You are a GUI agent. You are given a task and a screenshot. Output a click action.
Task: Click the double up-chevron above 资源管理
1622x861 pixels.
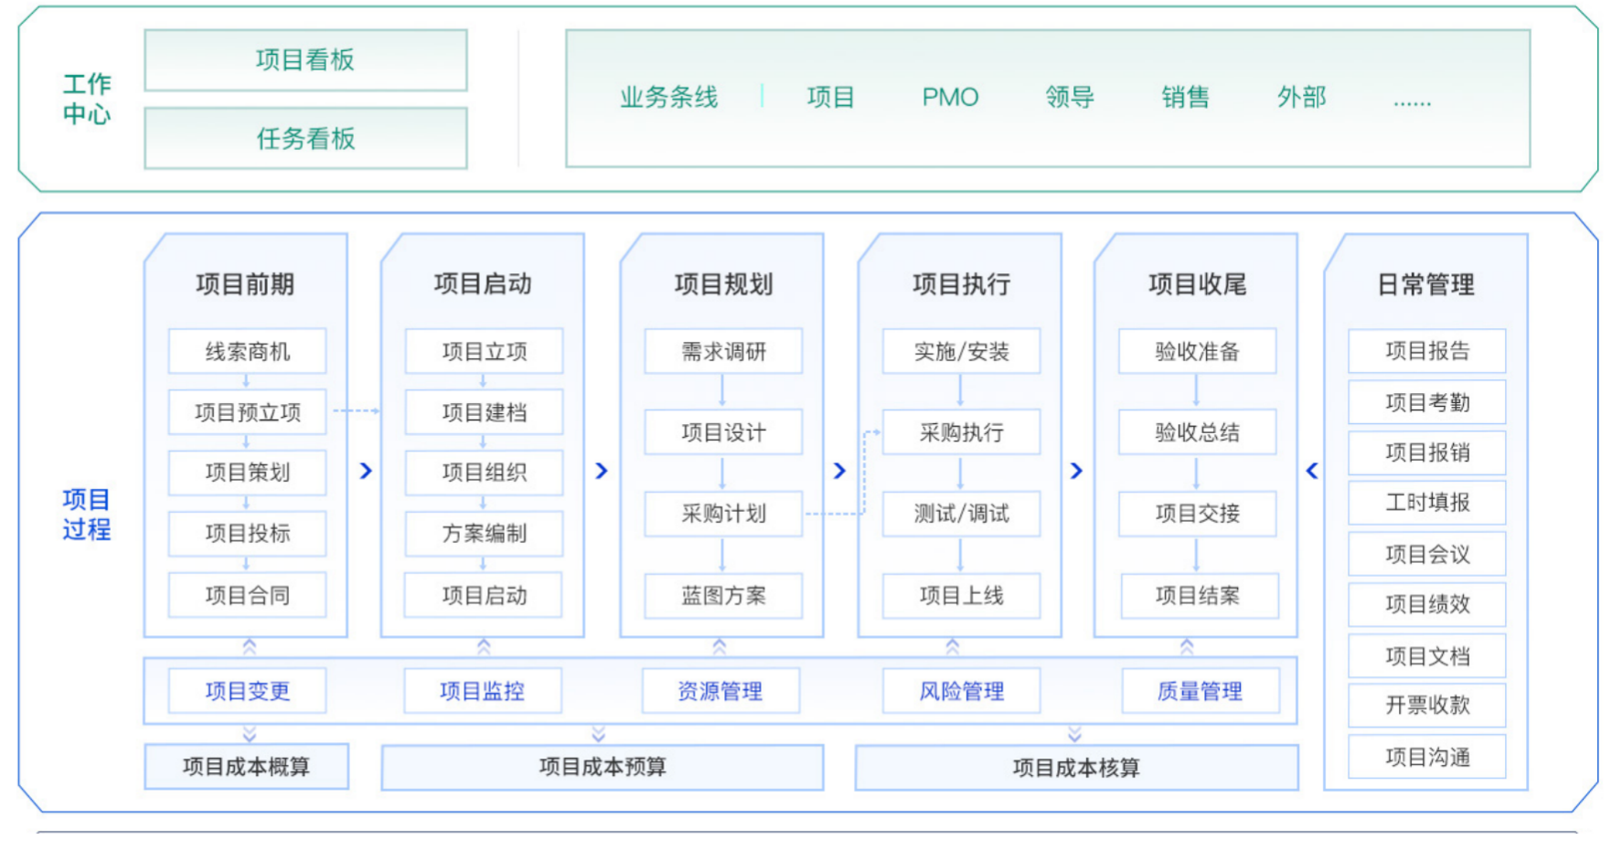pyautogui.click(x=720, y=647)
